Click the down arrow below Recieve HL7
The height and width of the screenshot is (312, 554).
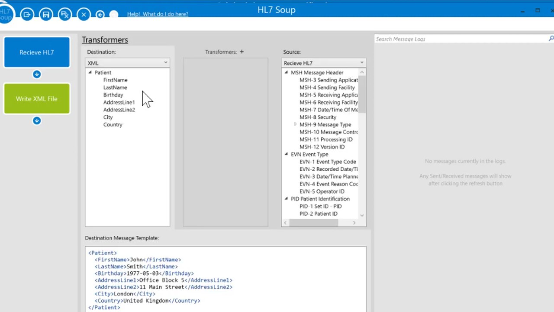(x=37, y=75)
